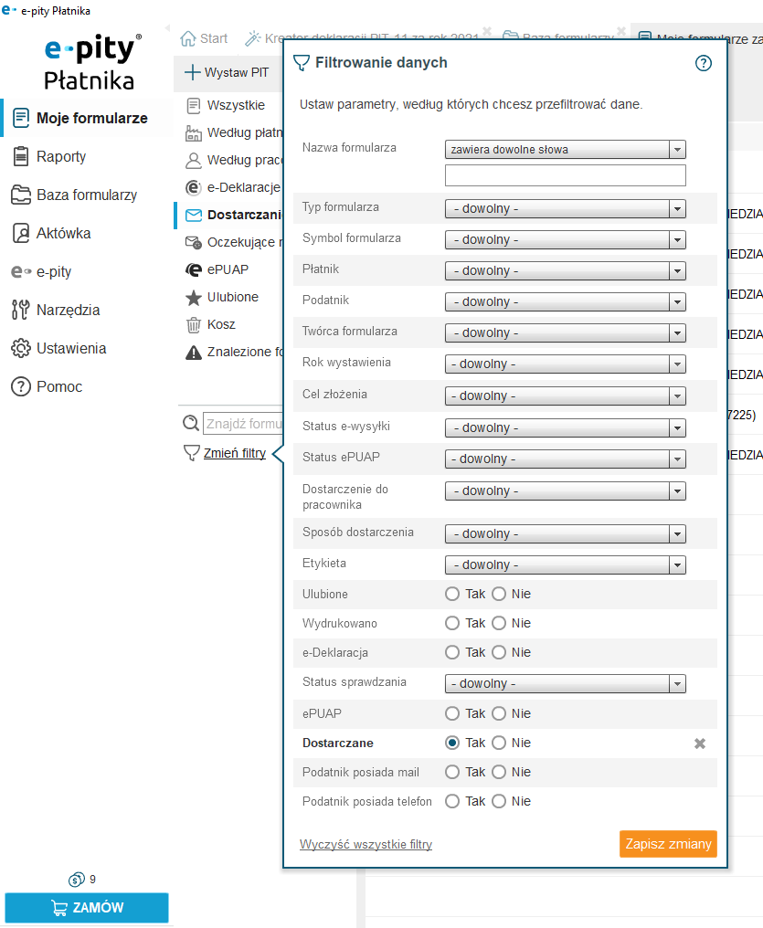The height and width of the screenshot is (928, 763).
Task: Open Pomoc question mark icon
Action: (21, 386)
